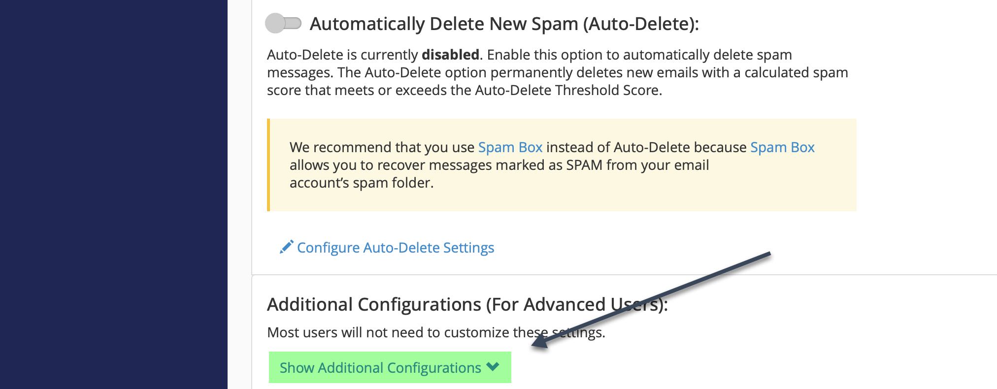The width and height of the screenshot is (997, 389).
Task: Expand Show Additional Configurations
Action: click(x=390, y=367)
